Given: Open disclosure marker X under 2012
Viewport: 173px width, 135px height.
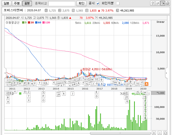Looking at the screenshot, I should [x=29, y=100].
